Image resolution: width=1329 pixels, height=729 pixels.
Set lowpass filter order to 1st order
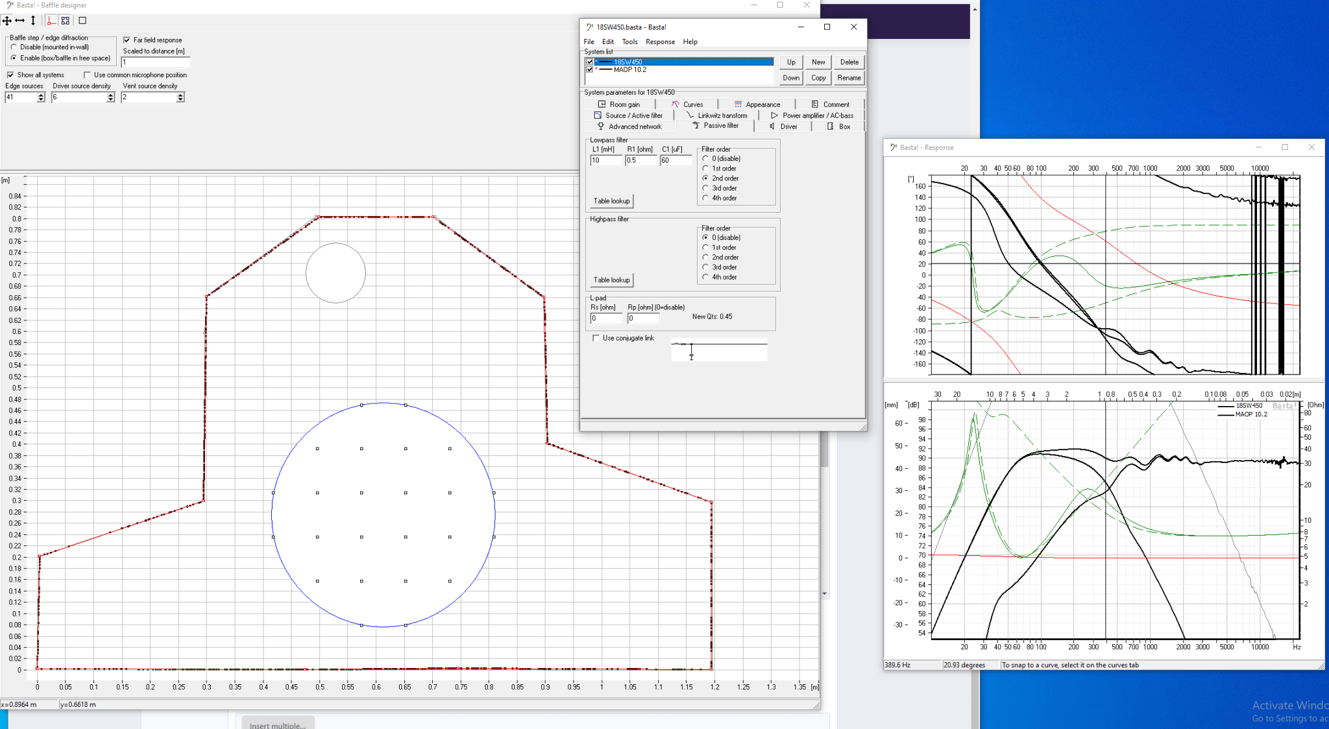pyautogui.click(x=705, y=169)
